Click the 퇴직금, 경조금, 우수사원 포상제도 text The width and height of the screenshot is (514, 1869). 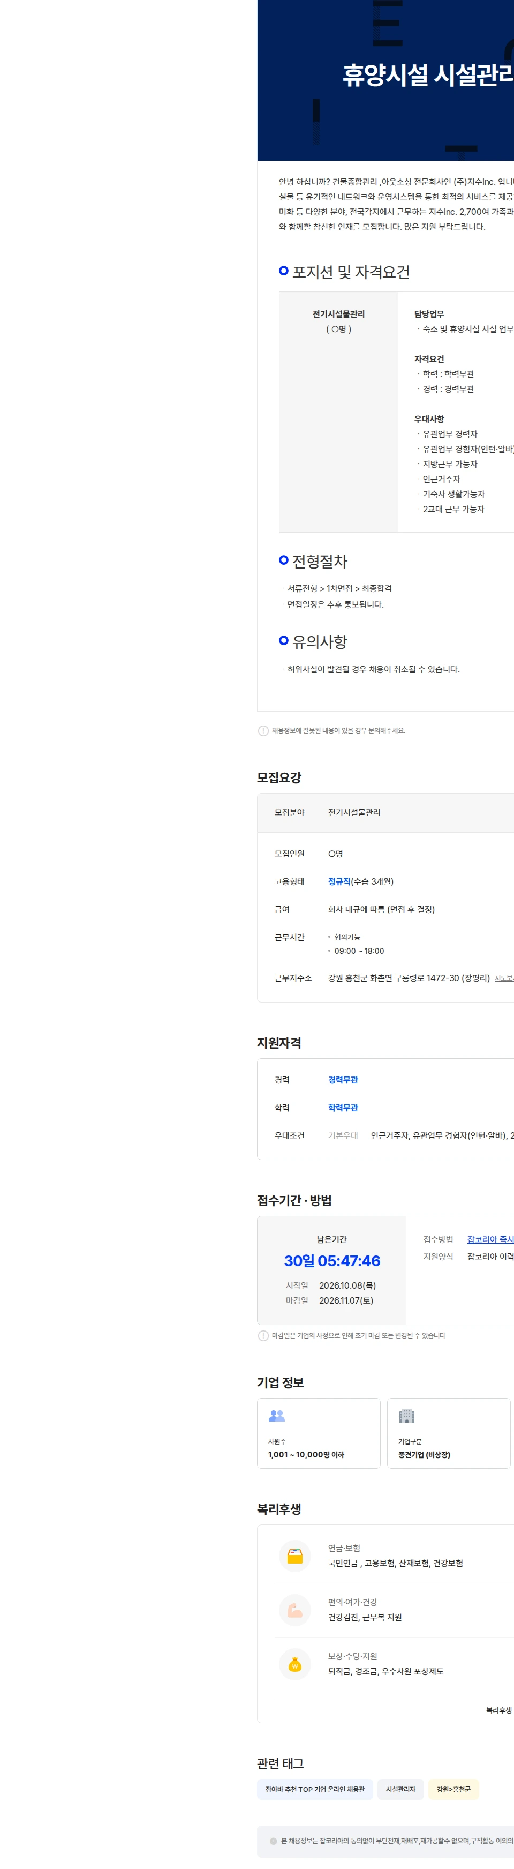[x=385, y=1671]
